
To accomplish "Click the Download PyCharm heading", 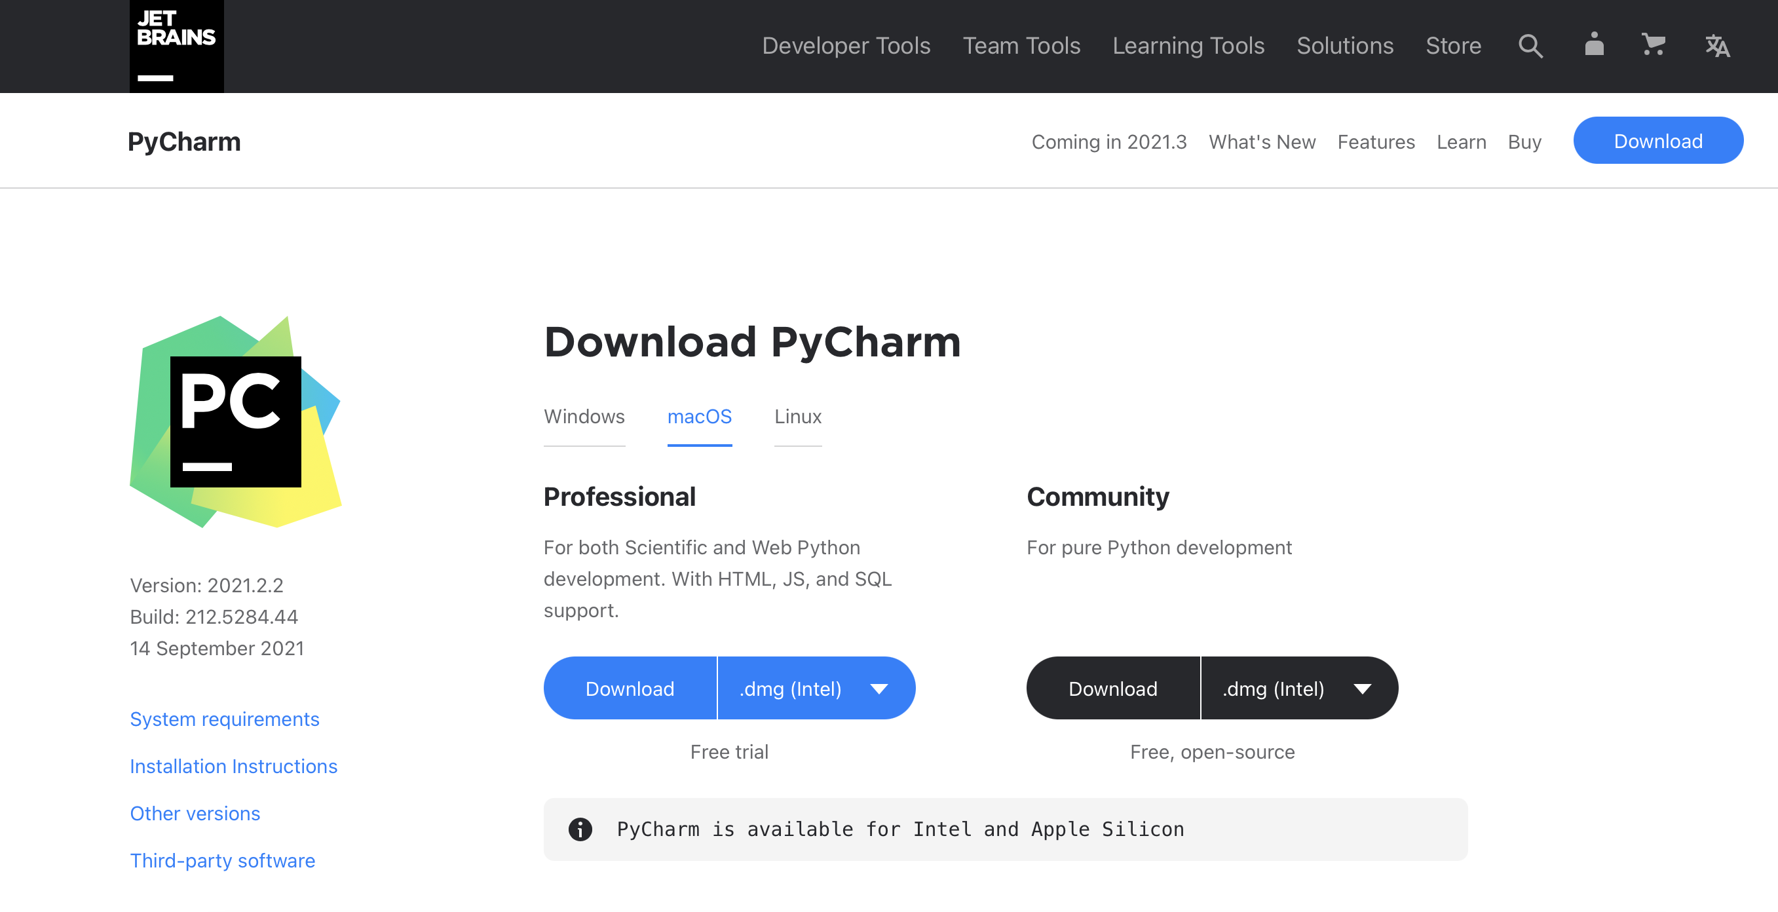I will pos(752,342).
